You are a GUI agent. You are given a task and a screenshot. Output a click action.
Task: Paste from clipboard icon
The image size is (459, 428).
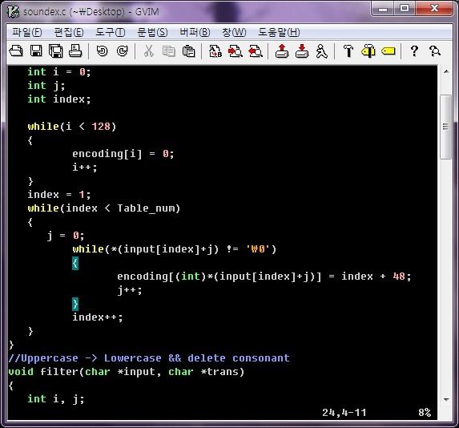188,51
